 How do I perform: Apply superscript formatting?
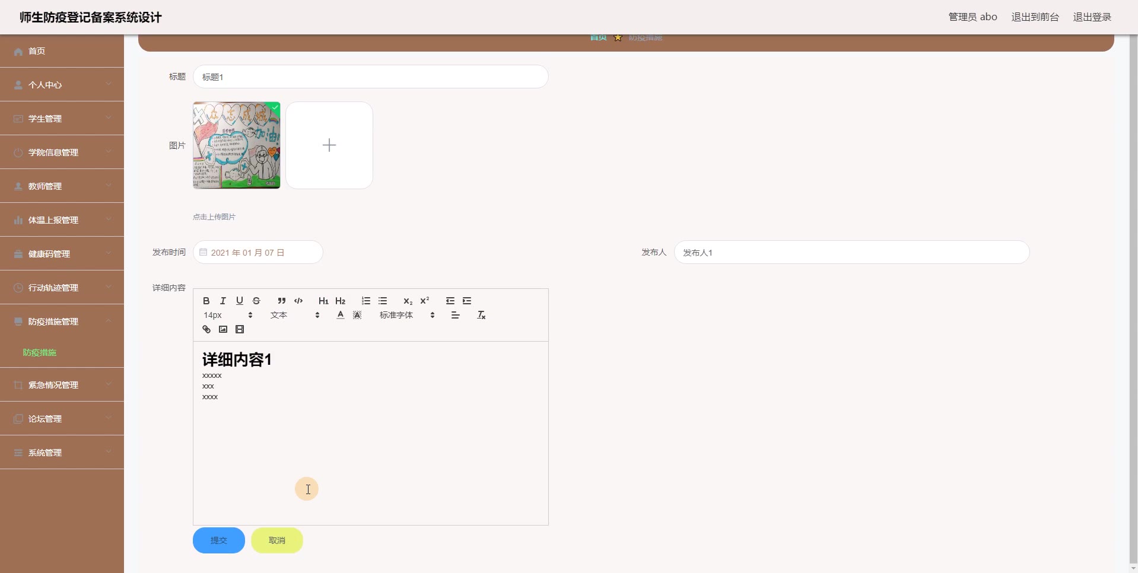coord(425,301)
